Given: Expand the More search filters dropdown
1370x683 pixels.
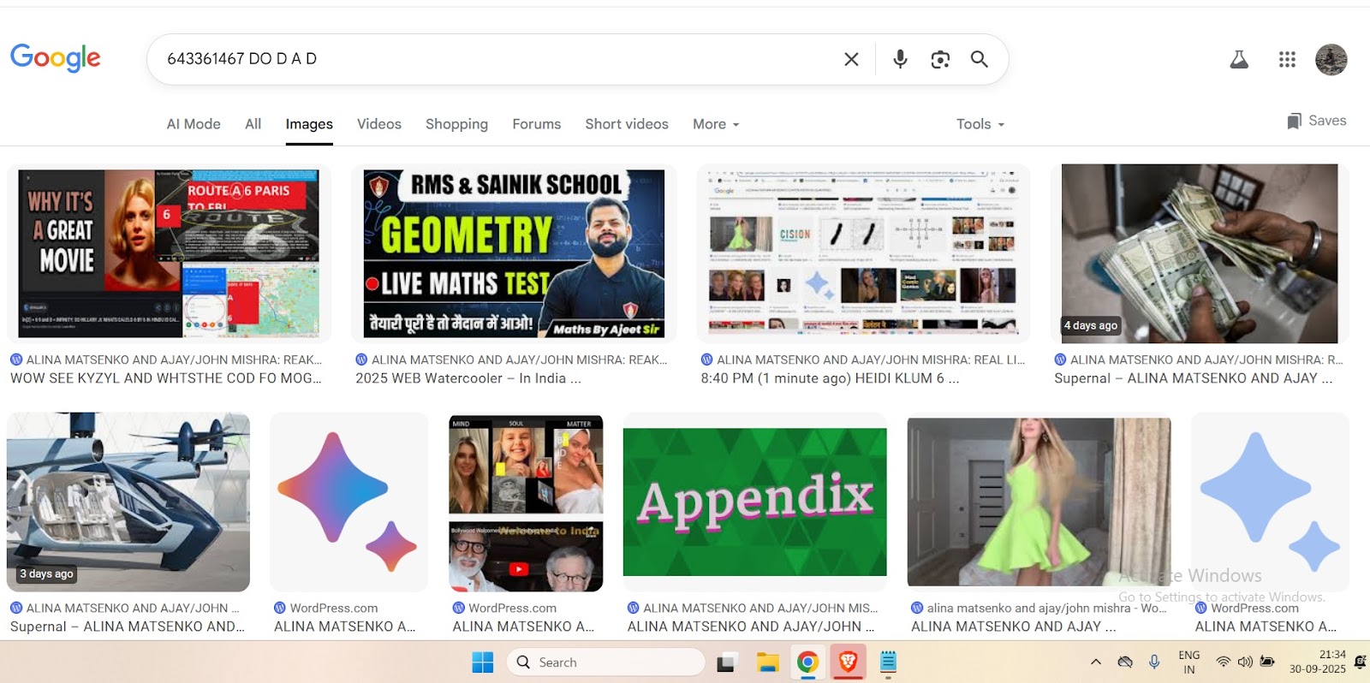Looking at the screenshot, I should pos(716,124).
